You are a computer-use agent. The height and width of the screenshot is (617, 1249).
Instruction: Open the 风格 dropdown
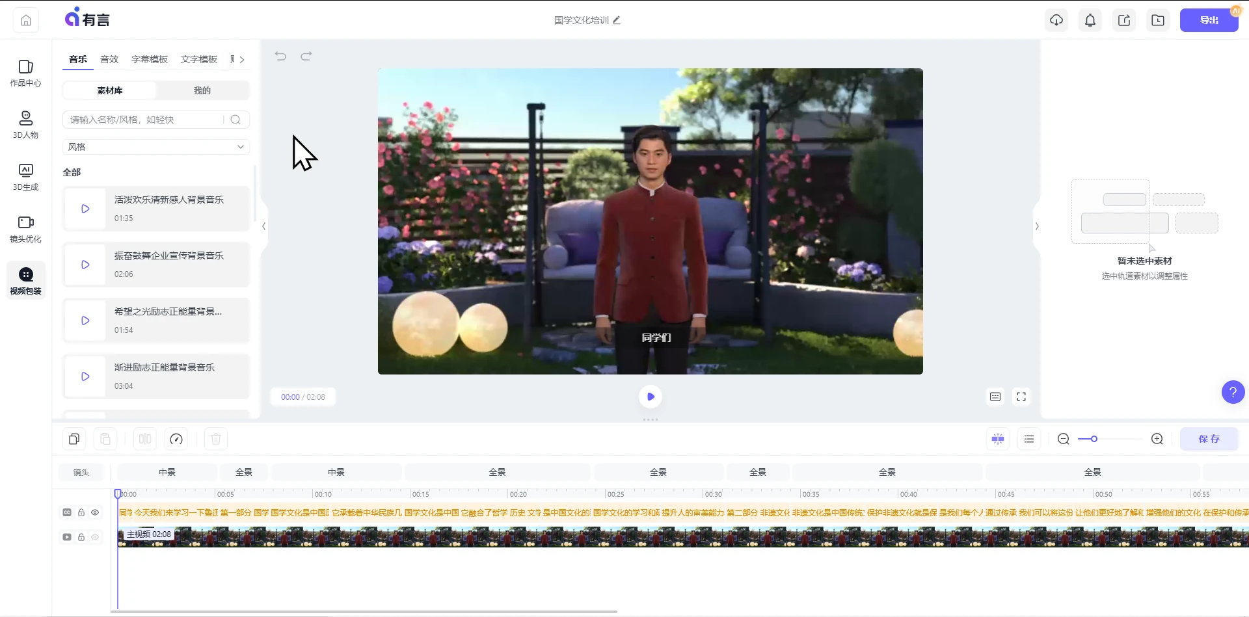156,147
